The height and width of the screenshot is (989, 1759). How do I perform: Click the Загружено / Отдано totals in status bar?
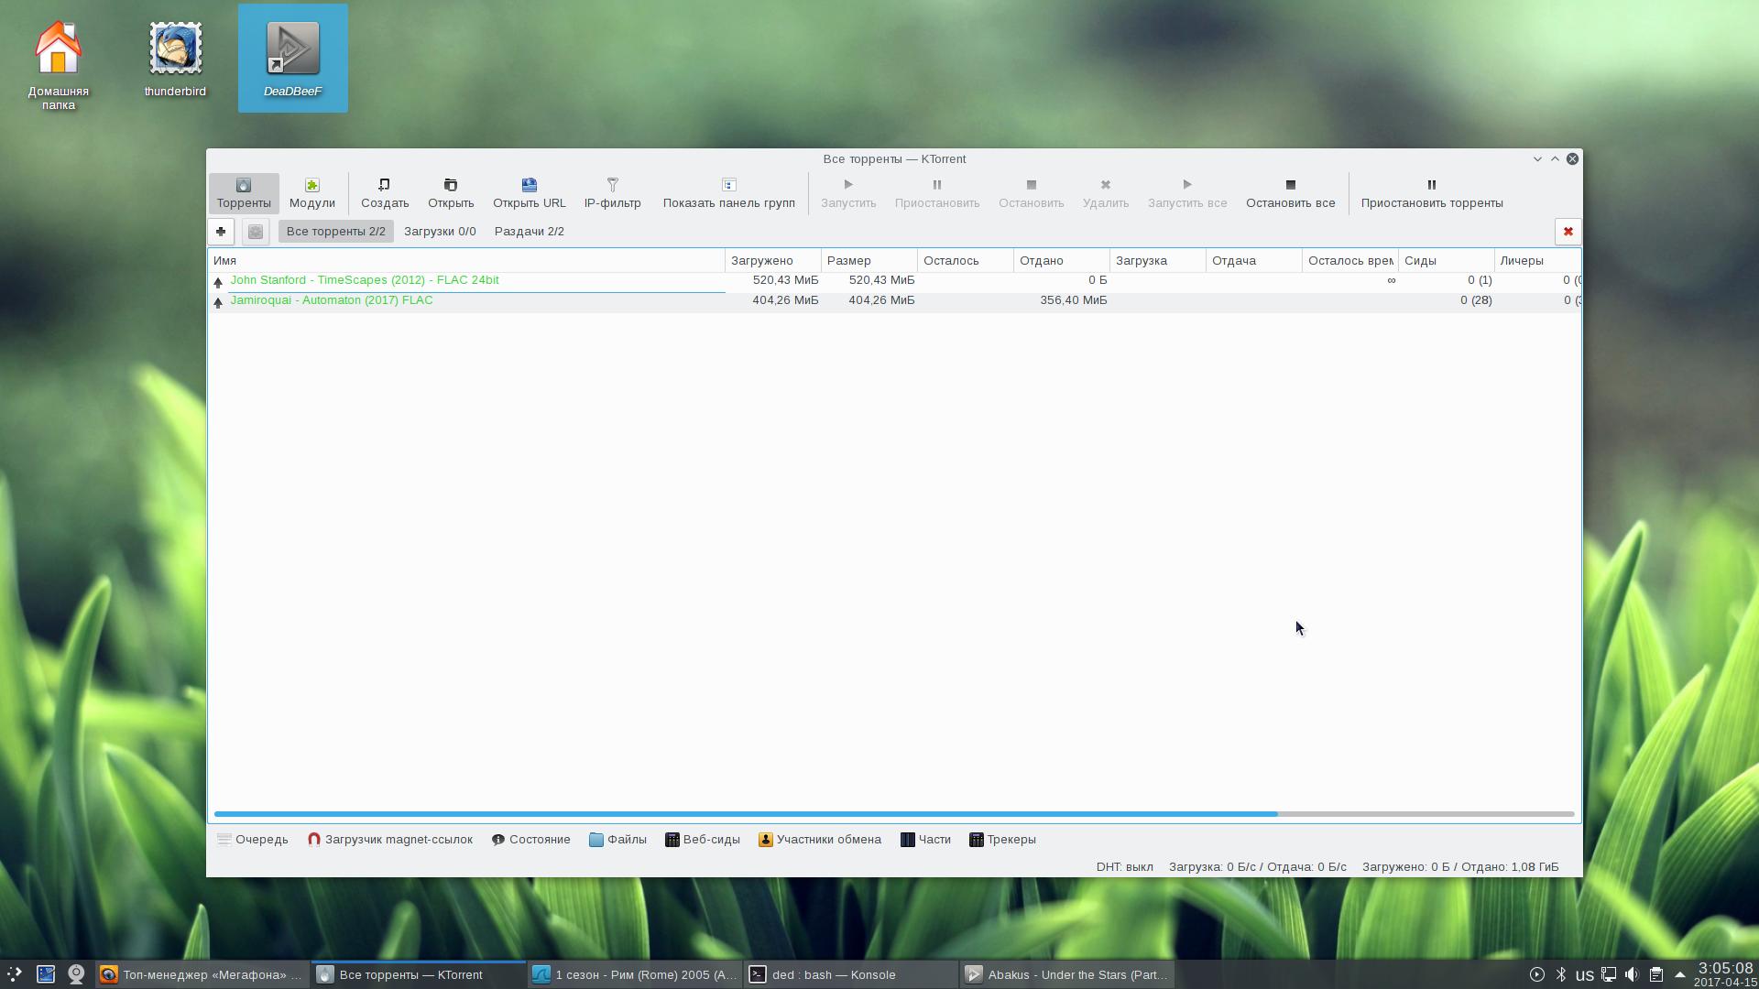tap(1460, 867)
